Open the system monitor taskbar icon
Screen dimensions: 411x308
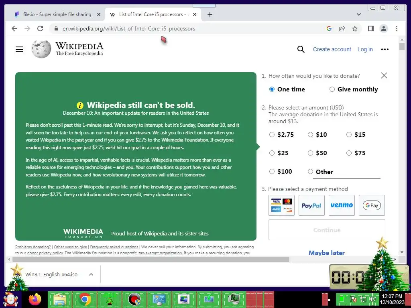click(x=234, y=299)
